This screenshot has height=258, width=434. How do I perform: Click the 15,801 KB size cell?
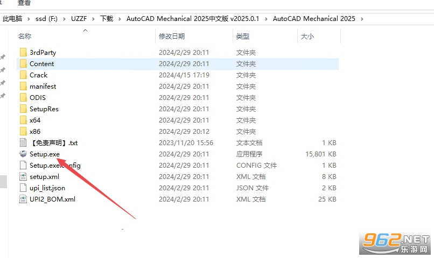click(x=321, y=154)
